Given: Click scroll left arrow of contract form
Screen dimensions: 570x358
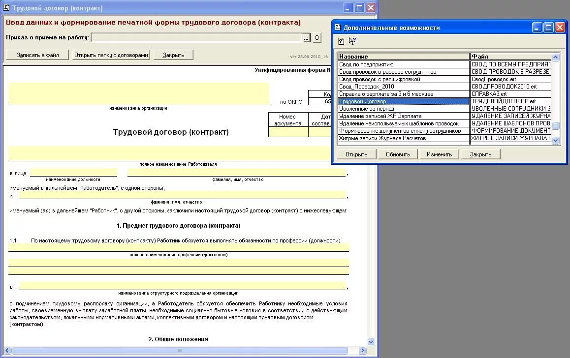Looking at the screenshot, I should point(7,350).
